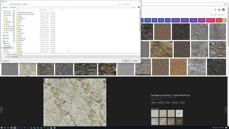Select the CV folder

coord(19,24)
